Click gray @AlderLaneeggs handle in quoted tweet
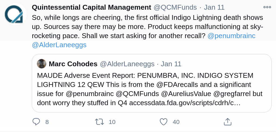Image resolution: width=276 pixels, height=132 pixels. pyautogui.click(x=127, y=64)
